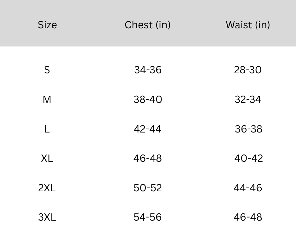Click waist measurement 36-38

(248, 129)
